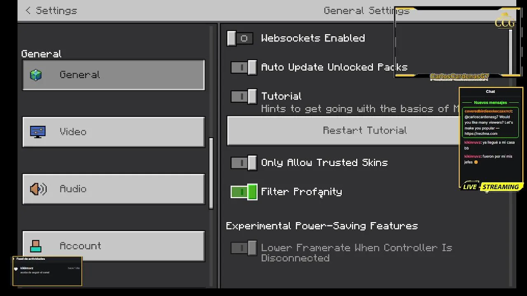
Task: Toggle Auto Update Unlocked Packs
Action: 244,67
